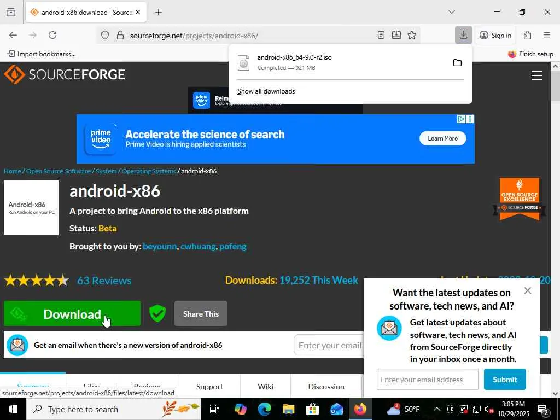Click the Windows taskbar search box

tap(114, 409)
